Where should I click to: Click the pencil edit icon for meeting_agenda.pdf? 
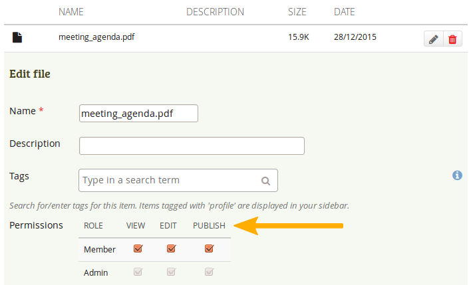click(433, 39)
